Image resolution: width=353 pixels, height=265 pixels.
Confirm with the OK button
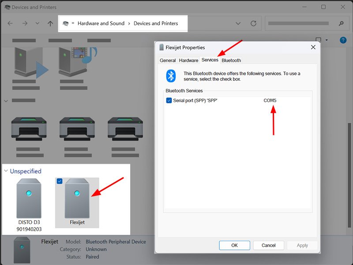click(234, 245)
